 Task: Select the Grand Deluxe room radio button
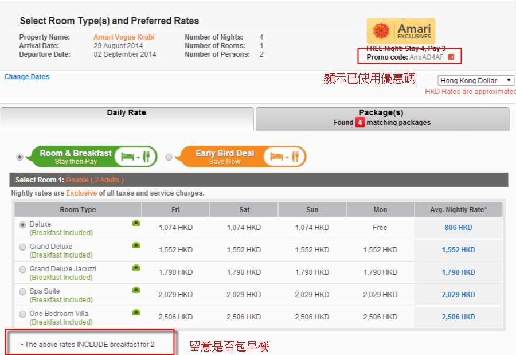(23, 247)
